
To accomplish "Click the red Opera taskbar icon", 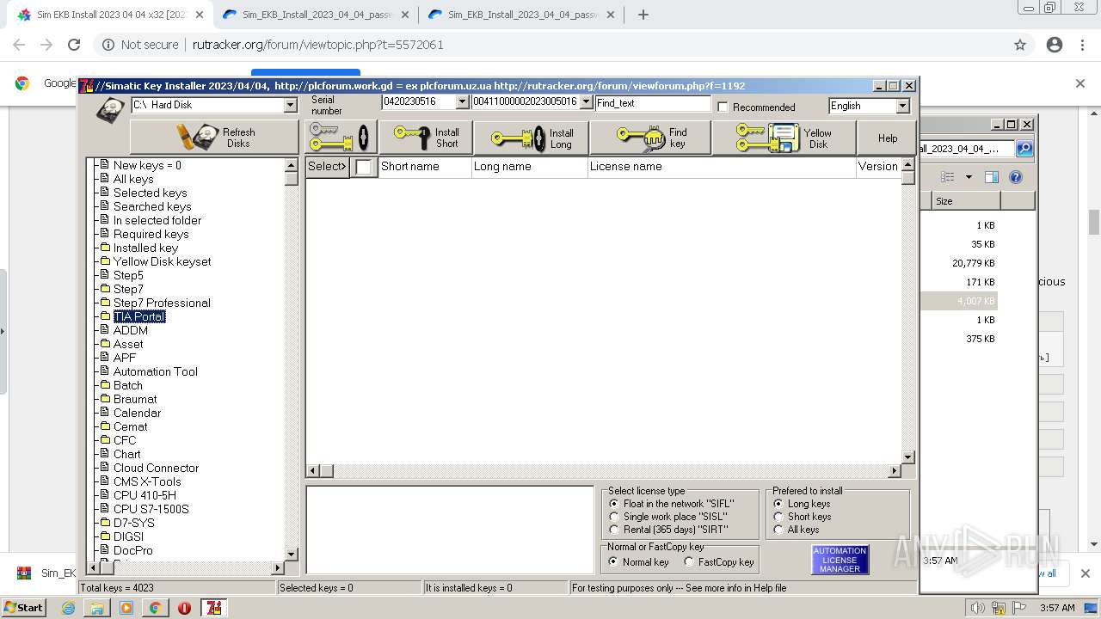I will (x=184, y=608).
